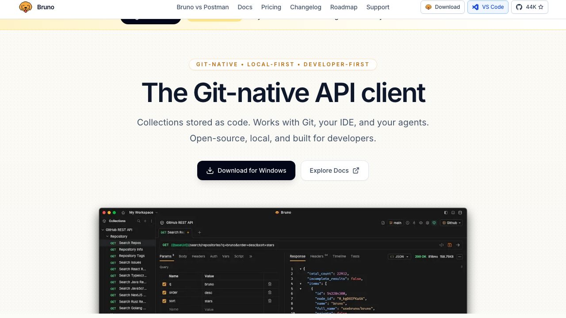Click the header Download button
The height and width of the screenshot is (318, 566).
[442, 7]
